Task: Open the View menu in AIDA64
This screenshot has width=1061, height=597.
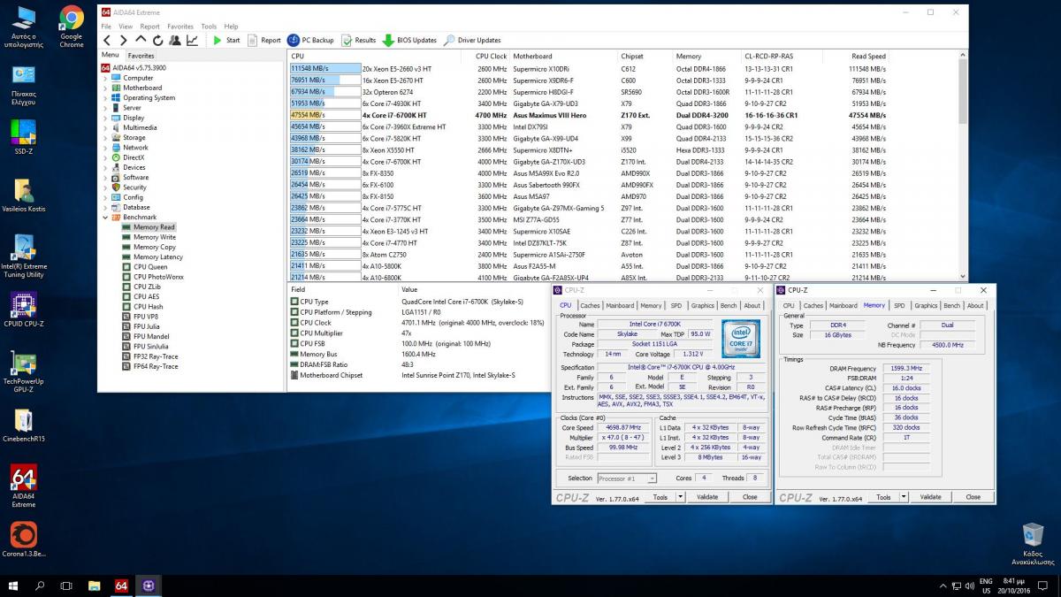Action: [x=126, y=27]
